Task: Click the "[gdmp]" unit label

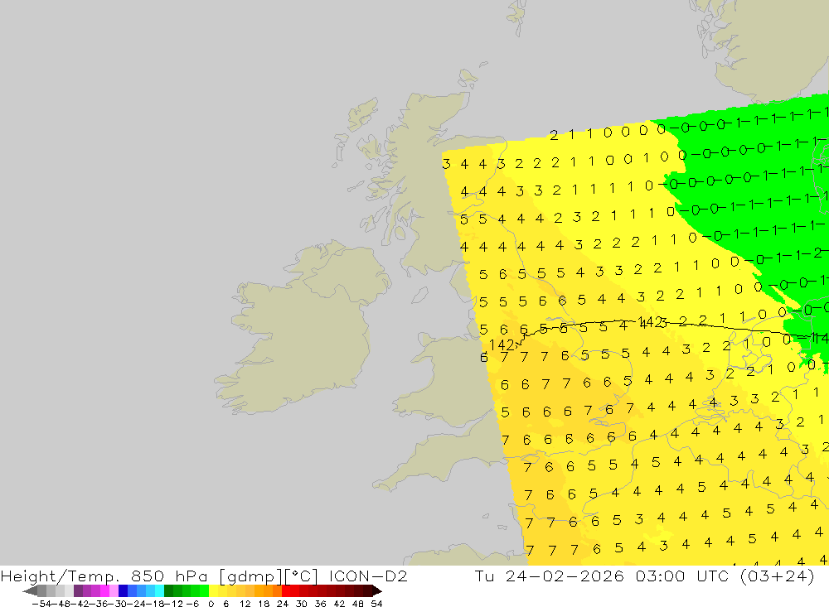Action: point(250,576)
